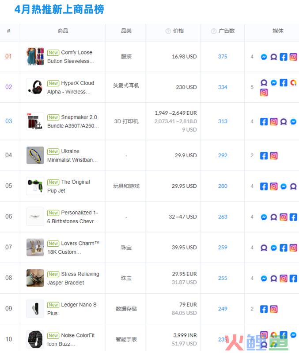The width and height of the screenshot is (299, 353).
Task: Click the Facebook icon in Lovers Charm row
Action: click(x=284, y=248)
